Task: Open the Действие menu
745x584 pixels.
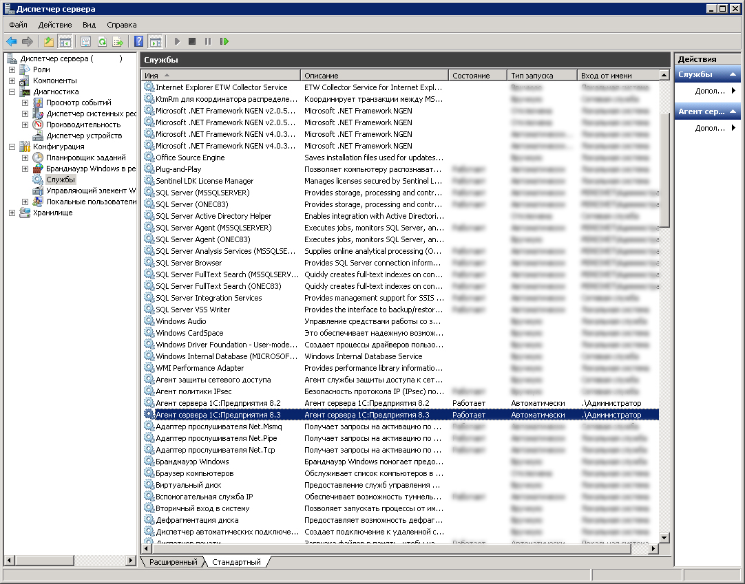Action: [55, 25]
